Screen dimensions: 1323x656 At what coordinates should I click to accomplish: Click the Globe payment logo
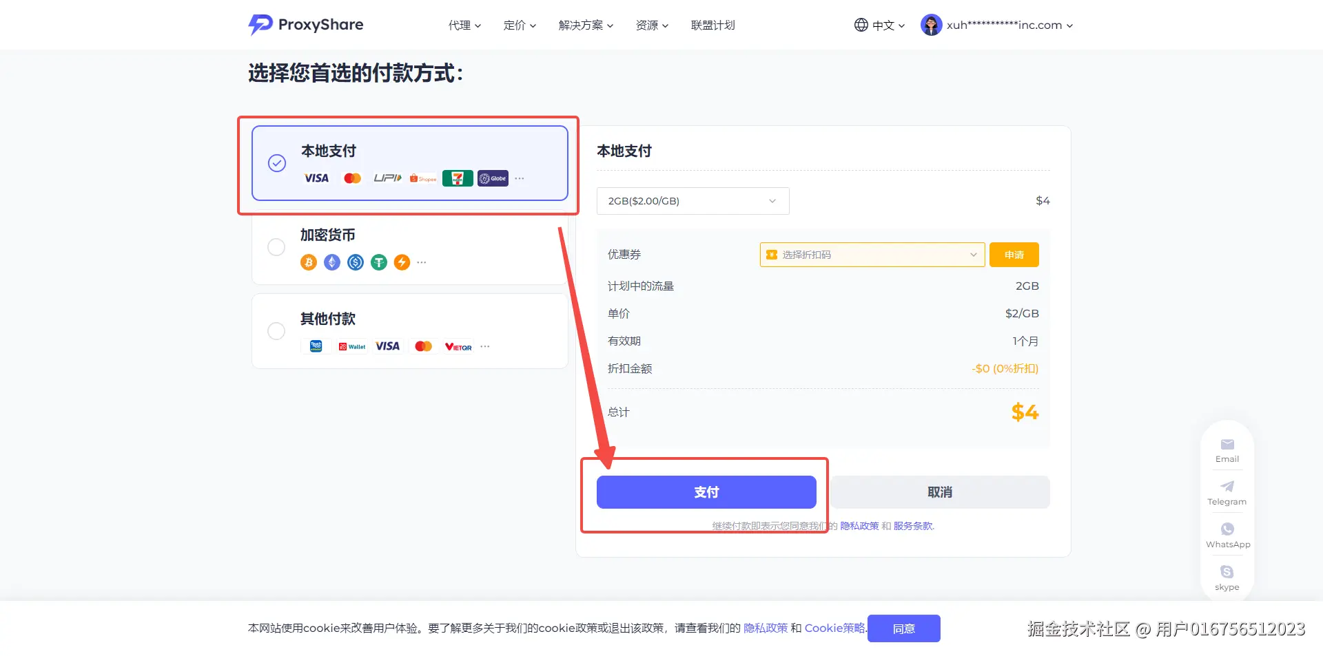pyautogui.click(x=493, y=178)
